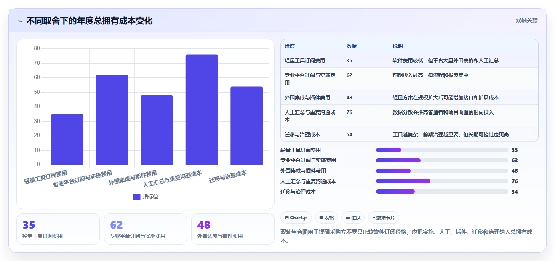Image resolution: width=555 pixels, height=261 pixels.
Task: Click description 数据分散会推高管理者和项目助理的时间投入
Action: [443, 112]
